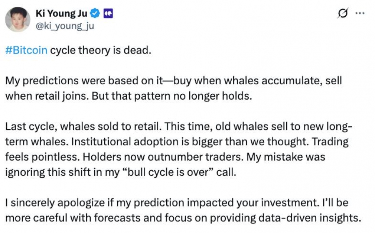Click the sentence 'But that pattern no longer holds.'
Viewport: 375px width, 233px height.
click(172, 96)
